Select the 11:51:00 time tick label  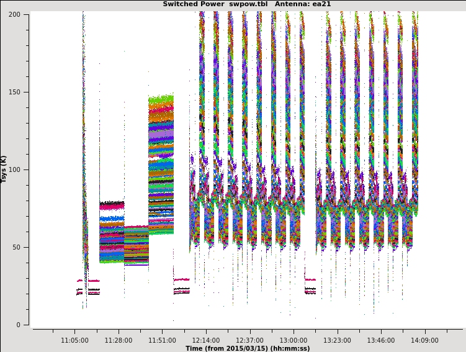162,340
